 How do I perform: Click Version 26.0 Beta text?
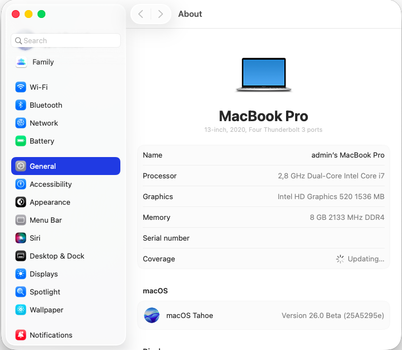[333, 315]
